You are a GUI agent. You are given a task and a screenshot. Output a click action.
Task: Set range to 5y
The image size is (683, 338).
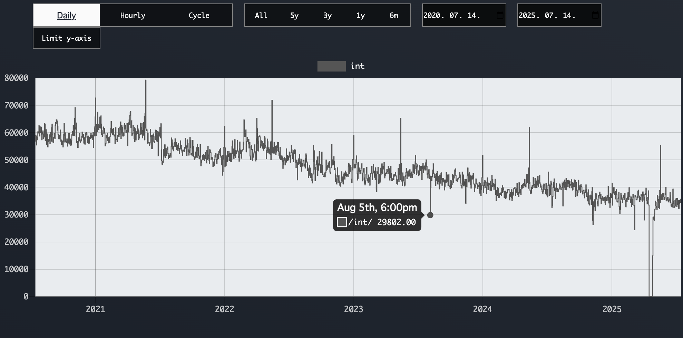click(x=294, y=15)
